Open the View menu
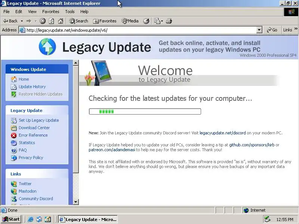 click(32, 12)
